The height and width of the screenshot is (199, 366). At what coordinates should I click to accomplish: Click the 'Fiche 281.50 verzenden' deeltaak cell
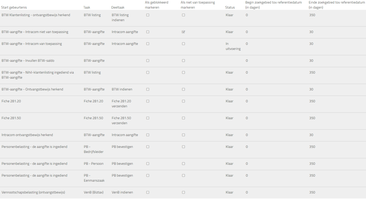121,121
